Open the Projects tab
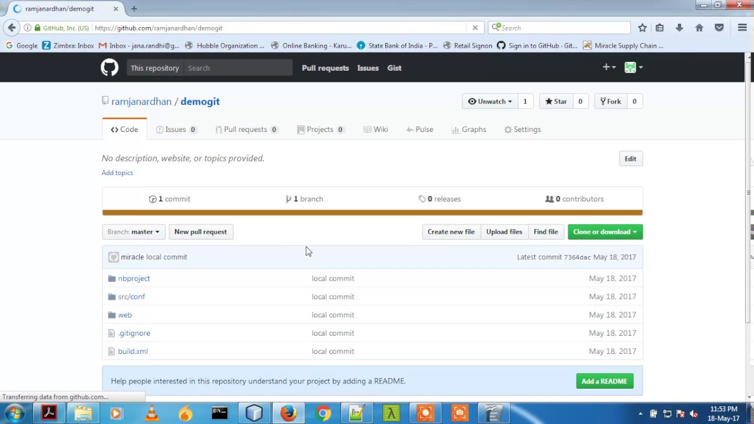Image resolution: width=754 pixels, height=424 pixels. coord(320,130)
